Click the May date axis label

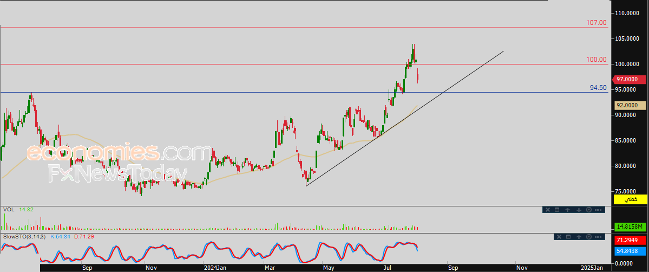point(329,268)
